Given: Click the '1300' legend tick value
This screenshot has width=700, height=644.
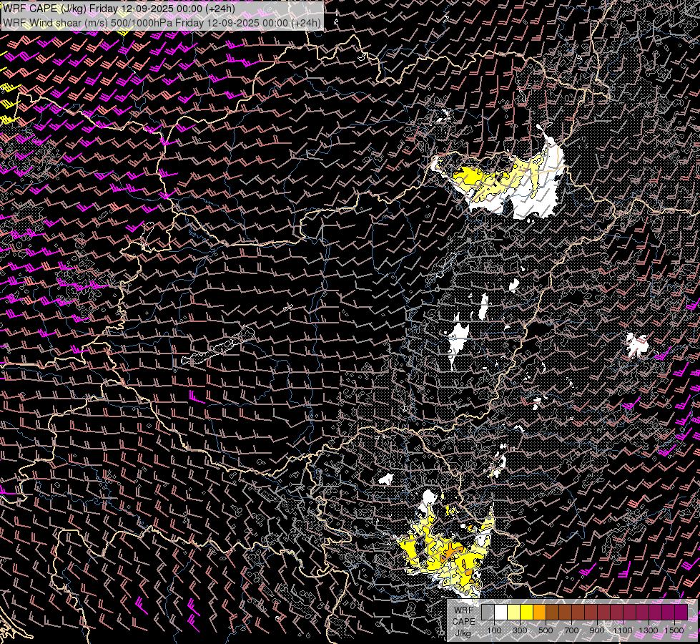Looking at the screenshot, I should [649, 630].
